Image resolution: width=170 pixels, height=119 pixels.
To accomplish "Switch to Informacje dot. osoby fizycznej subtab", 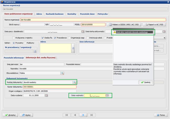I will coord(41,58).
